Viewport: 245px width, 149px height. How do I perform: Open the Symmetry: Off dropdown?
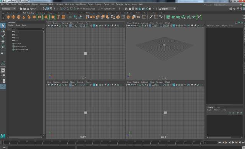pos(109,9)
